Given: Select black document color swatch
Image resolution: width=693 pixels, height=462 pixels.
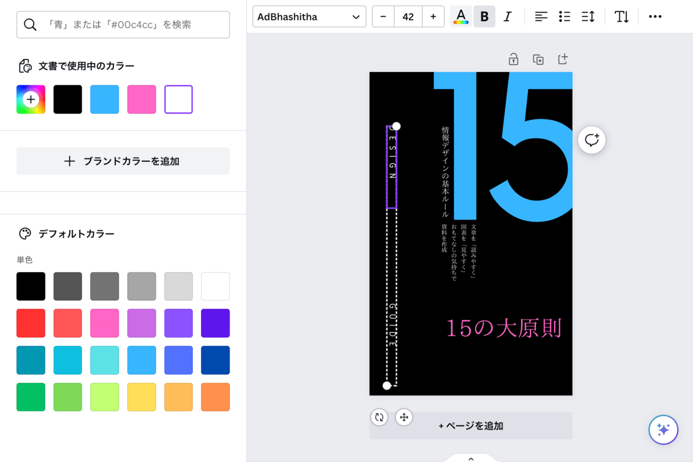Looking at the screenshot, I should (x=68, y=100).
